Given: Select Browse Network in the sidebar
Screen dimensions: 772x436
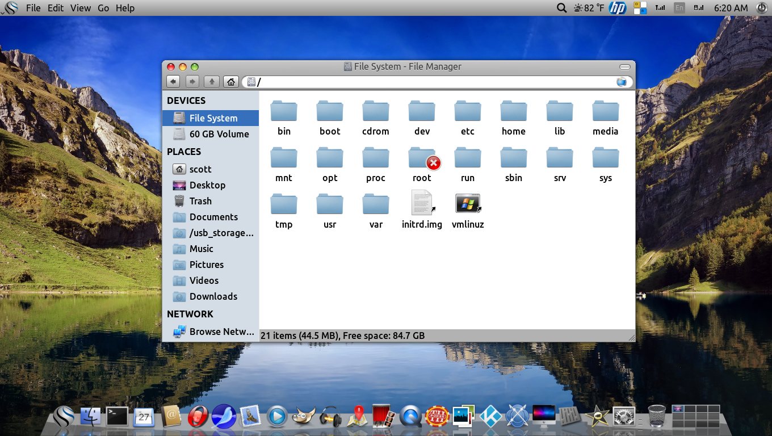Looking at the screenshot, I should click(x=221, y=332).
